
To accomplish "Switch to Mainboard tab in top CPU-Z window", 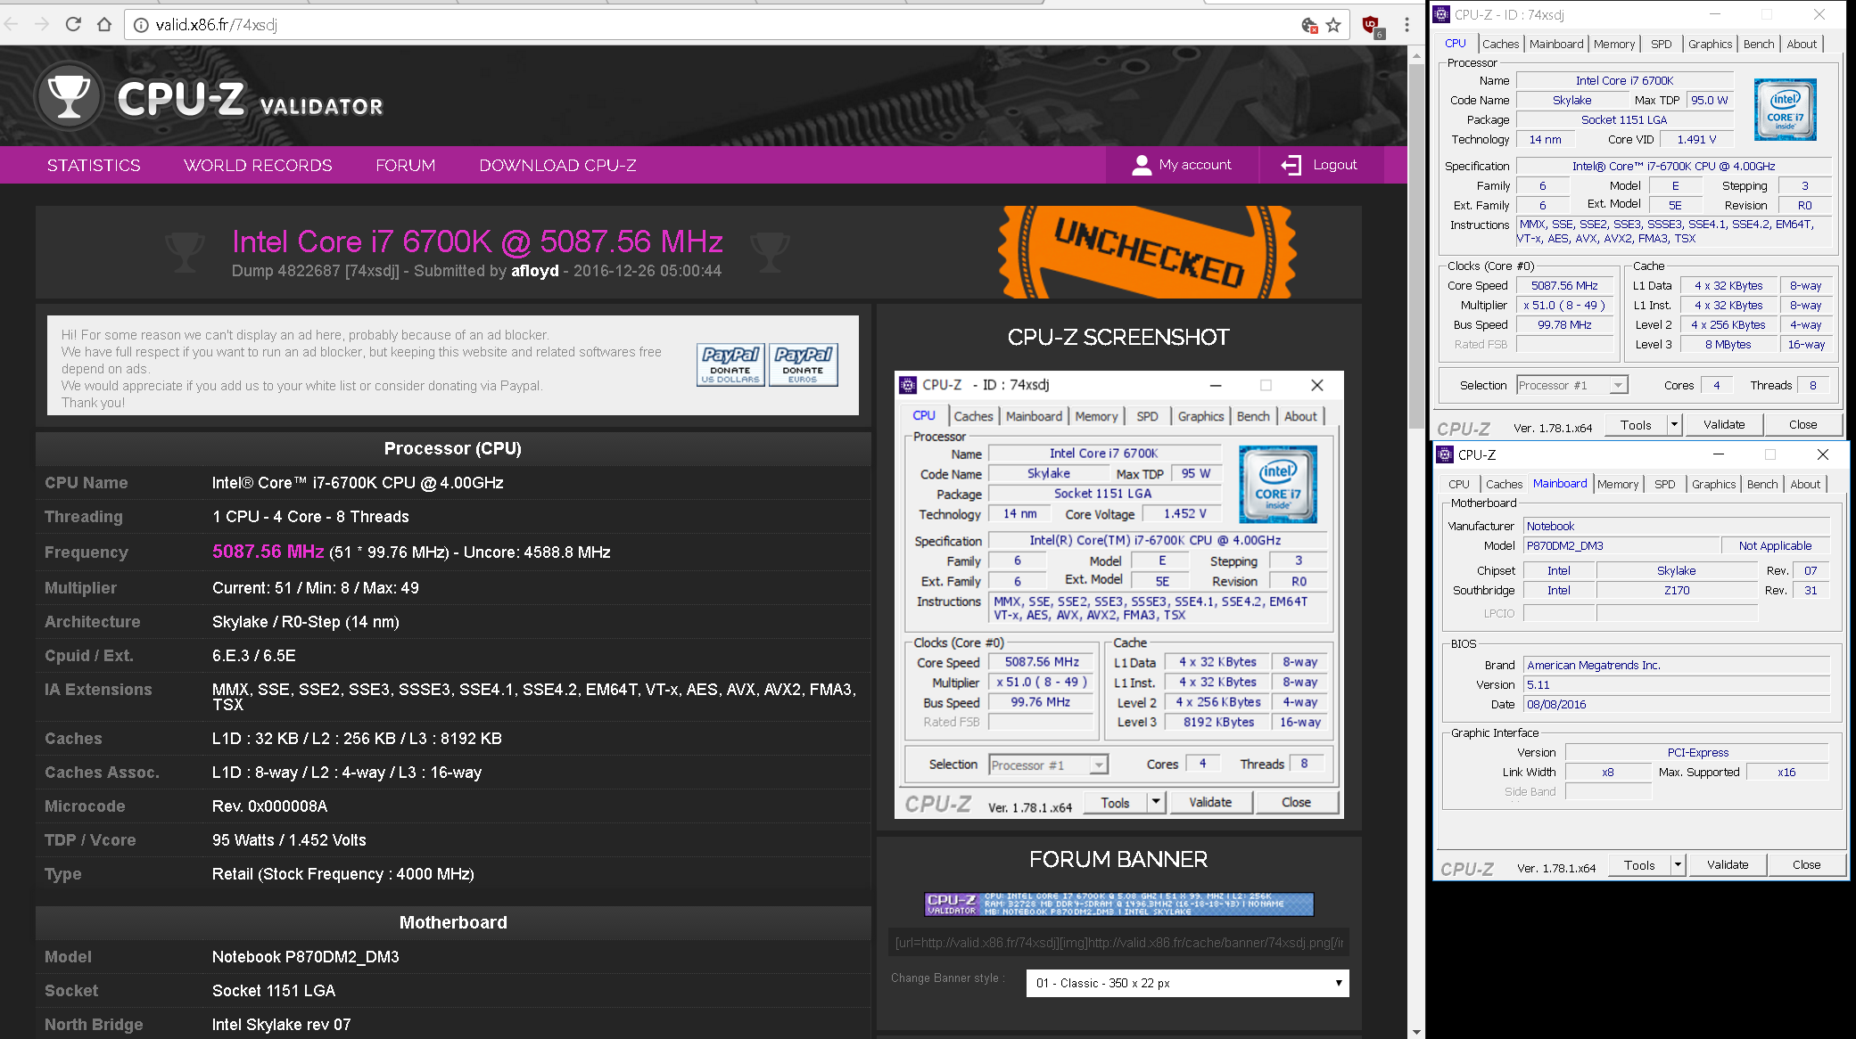I will coord(1556,44).
